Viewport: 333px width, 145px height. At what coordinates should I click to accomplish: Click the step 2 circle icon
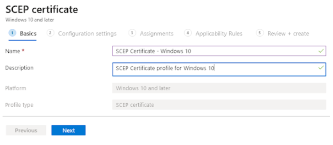[x=50, y=33]
